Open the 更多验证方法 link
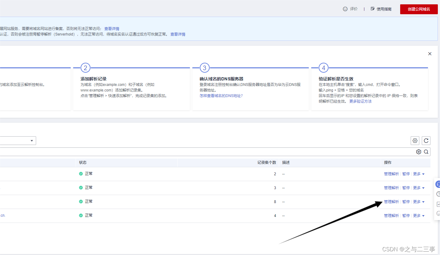The width and height of the screenshot is (440, 255). (360, 101)
